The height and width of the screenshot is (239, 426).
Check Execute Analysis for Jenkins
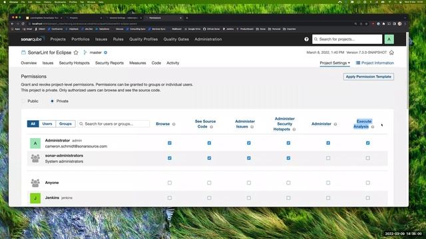pos(367,198)
